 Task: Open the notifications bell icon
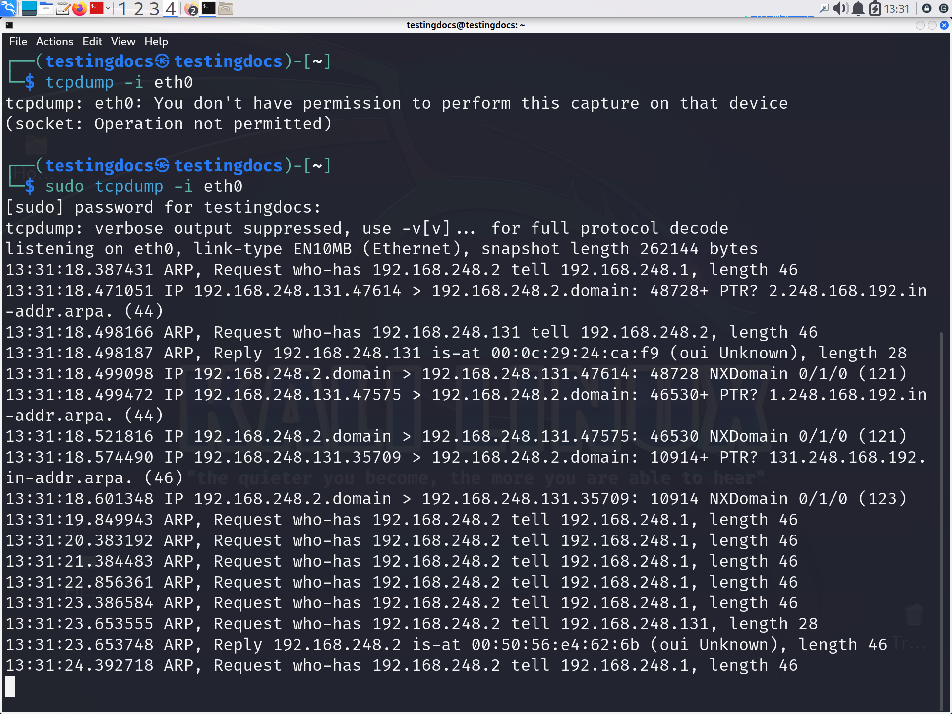point(858,8)
